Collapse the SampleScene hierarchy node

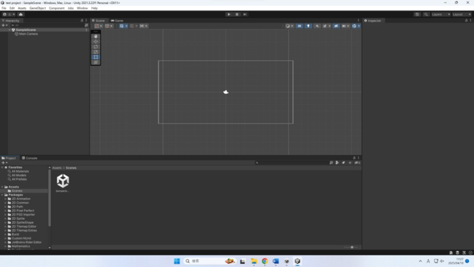click(10, 30)
